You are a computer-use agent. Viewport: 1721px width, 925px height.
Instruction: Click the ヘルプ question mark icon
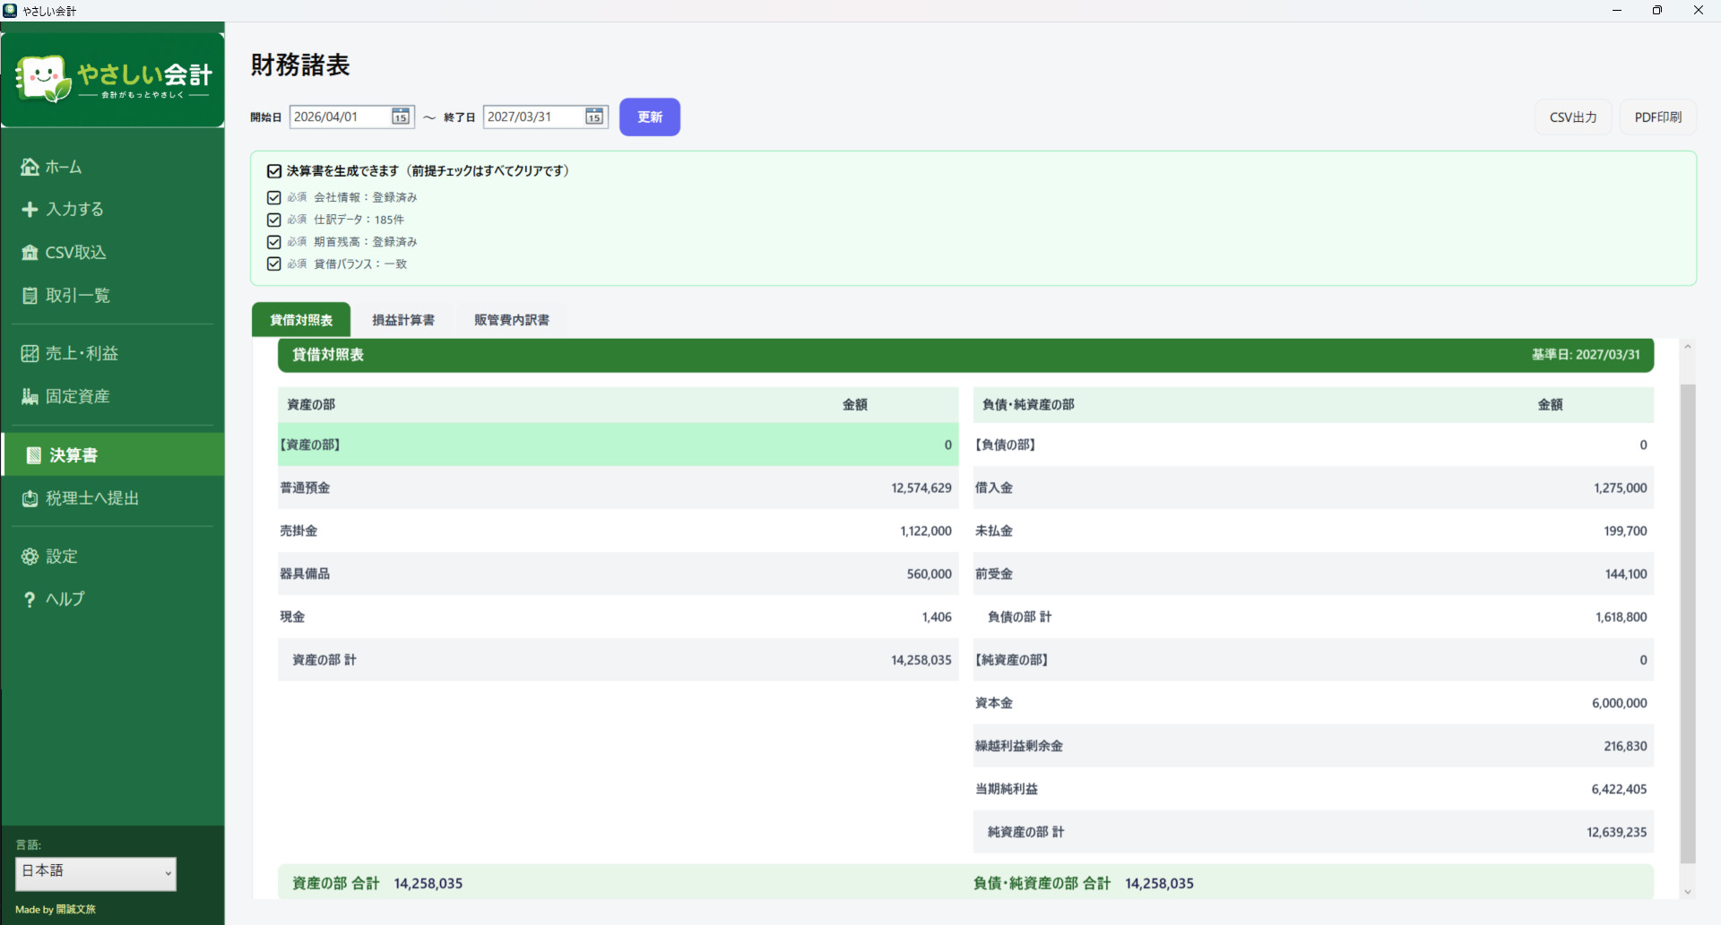coord(30,600)
